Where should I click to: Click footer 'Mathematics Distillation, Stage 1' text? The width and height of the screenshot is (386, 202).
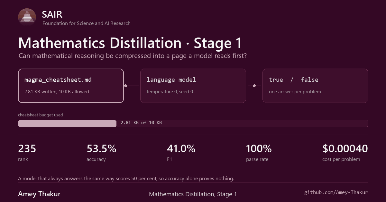193,194
